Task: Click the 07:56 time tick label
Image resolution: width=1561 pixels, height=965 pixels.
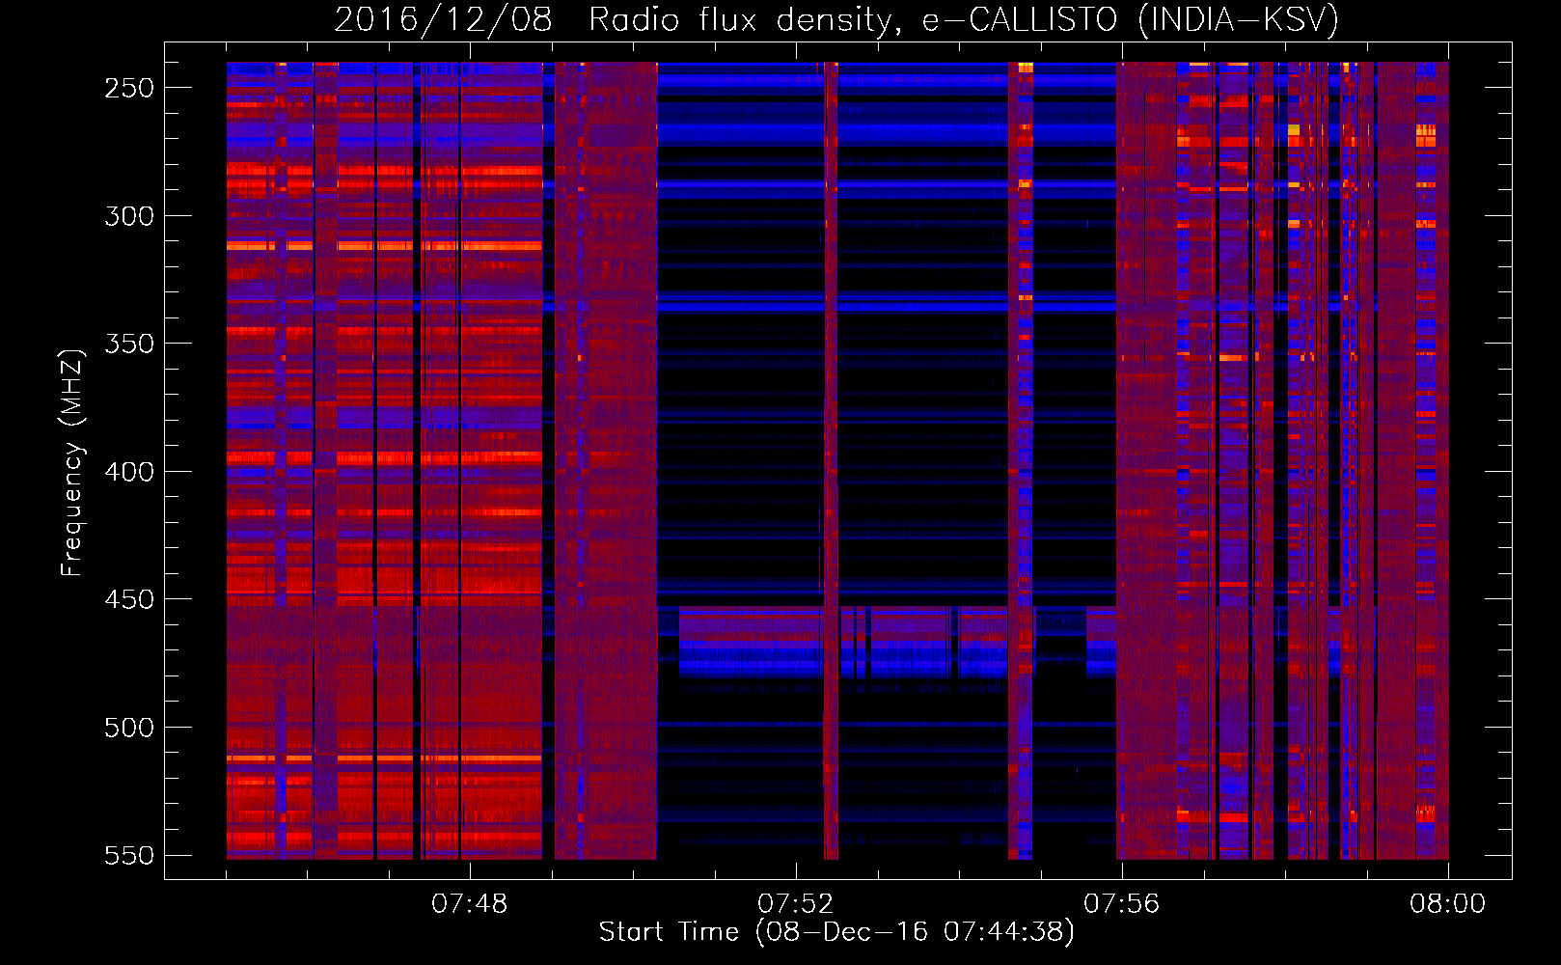Action: click(1122, 904)
